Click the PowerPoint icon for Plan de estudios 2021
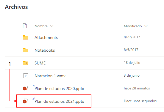The width and height of the screenshot is (164, 112). click(26, 101)
